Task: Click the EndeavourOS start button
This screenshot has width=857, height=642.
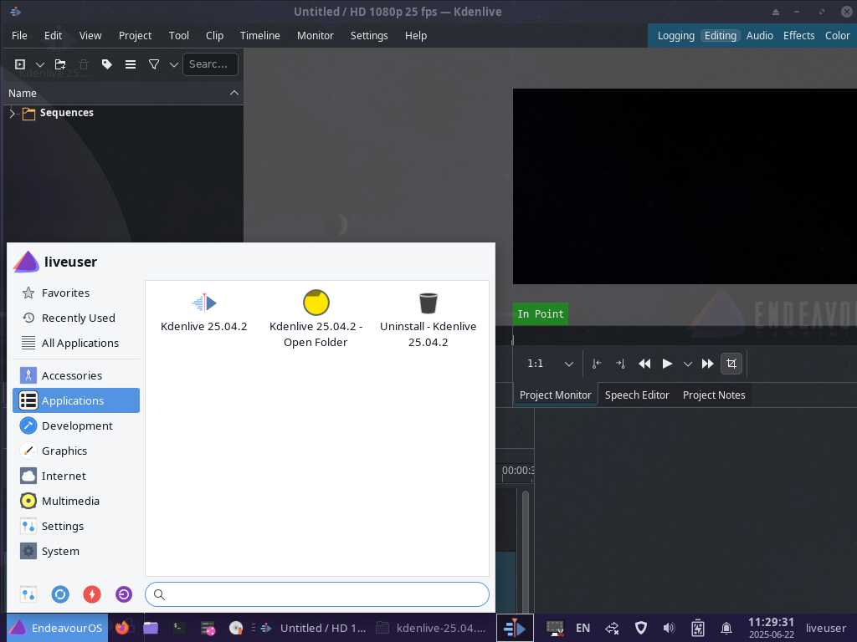Action: 57,628
